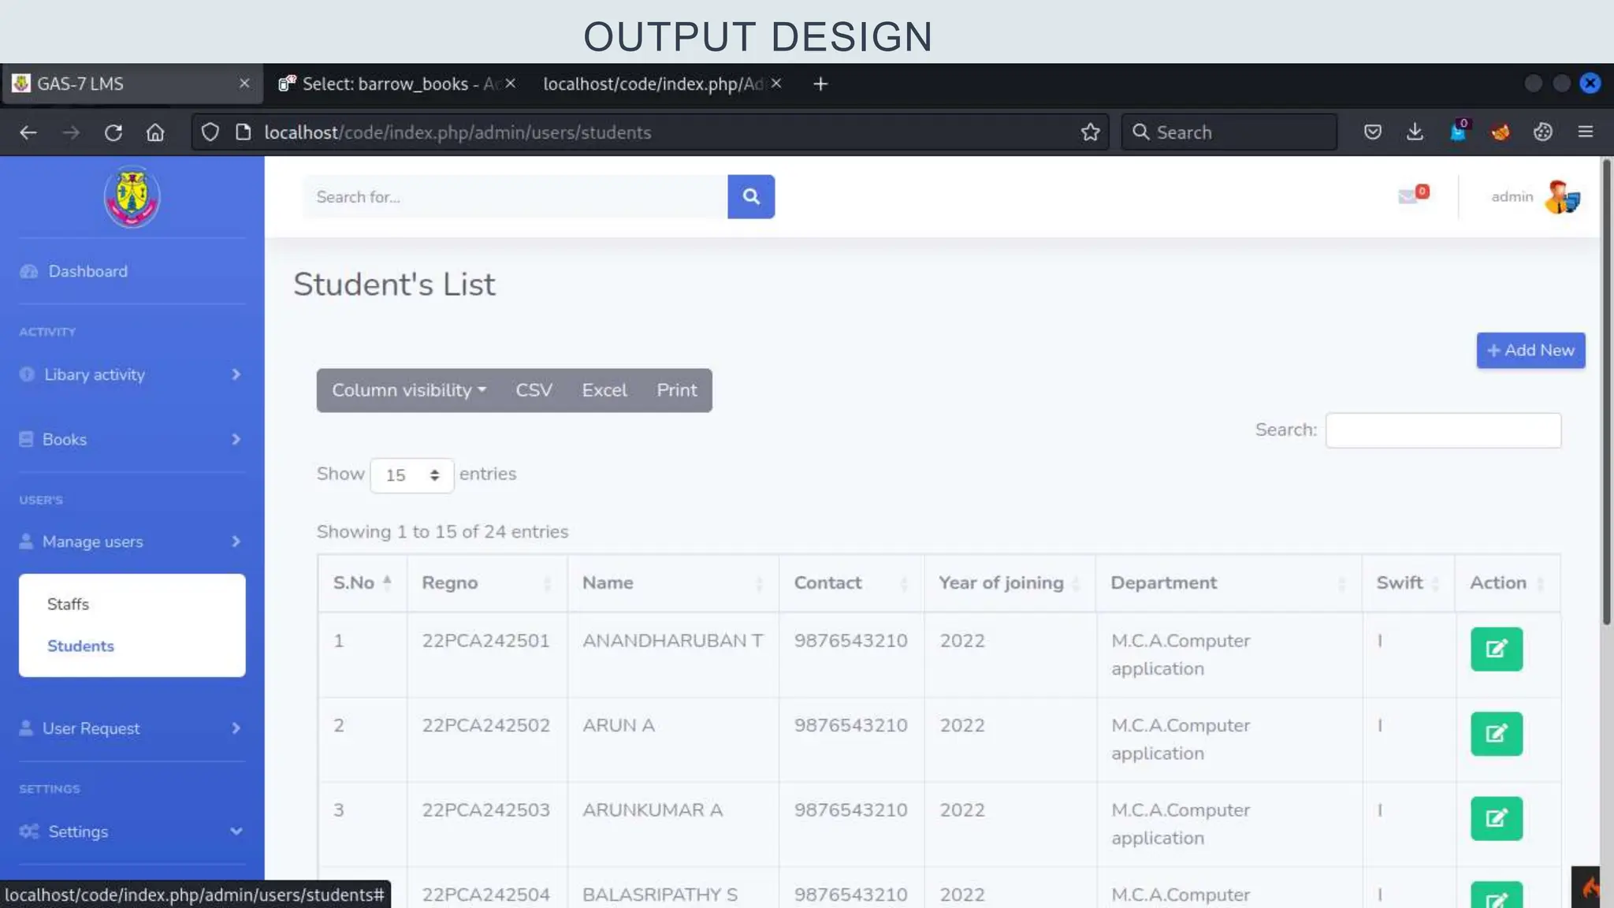1614x908 pixels.
Task: Click the browser back arrow
Action: (x=28, y=132)
